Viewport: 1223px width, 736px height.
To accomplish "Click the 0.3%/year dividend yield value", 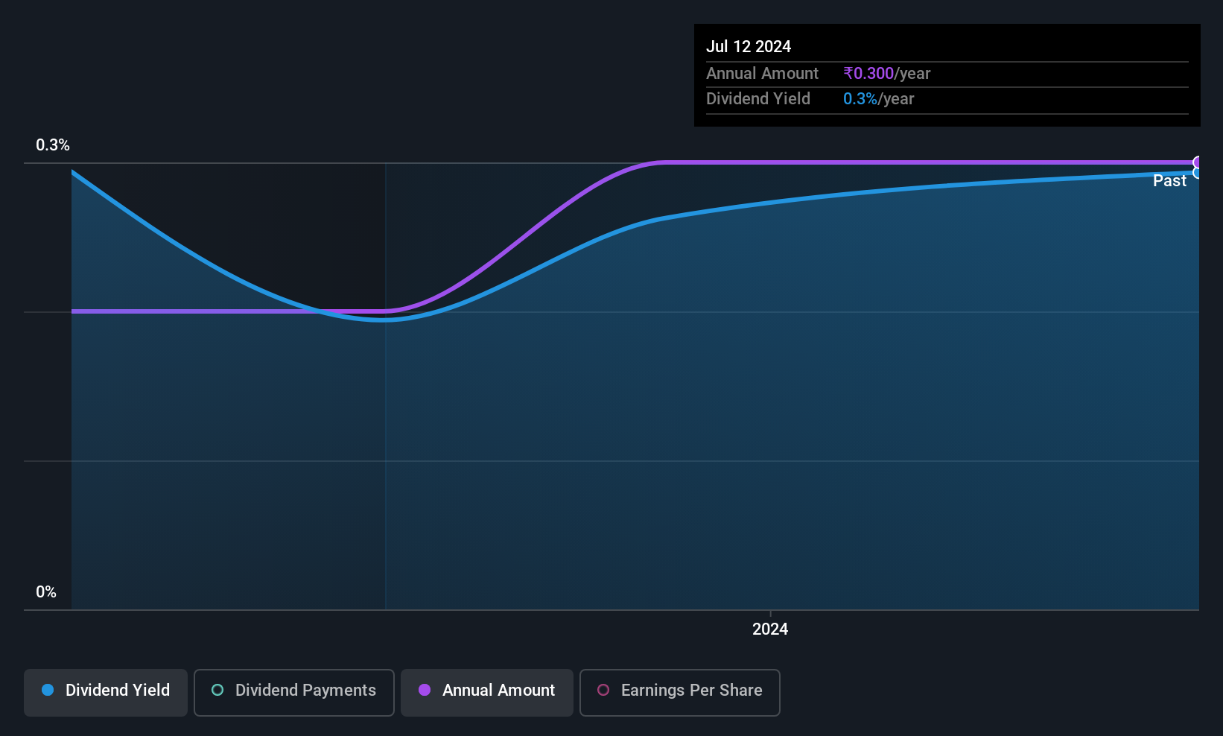I will (x=879, y=99).
